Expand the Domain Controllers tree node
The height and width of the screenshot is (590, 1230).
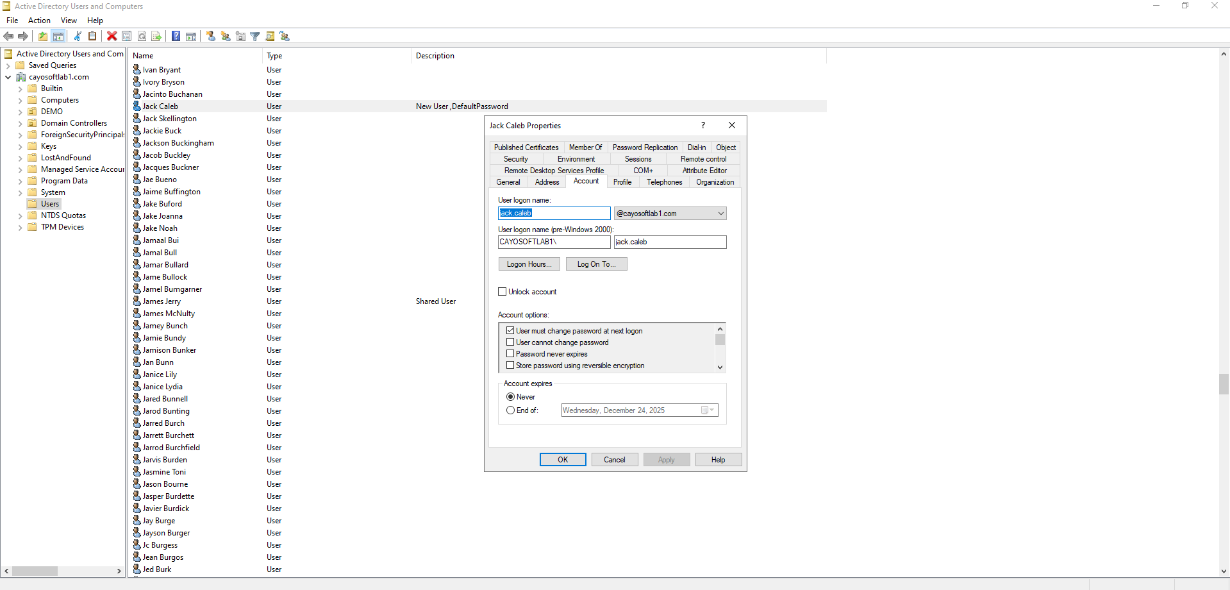coord(20,123)
